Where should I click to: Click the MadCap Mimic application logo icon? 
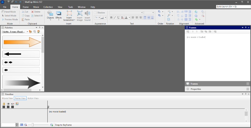point(3,2)
